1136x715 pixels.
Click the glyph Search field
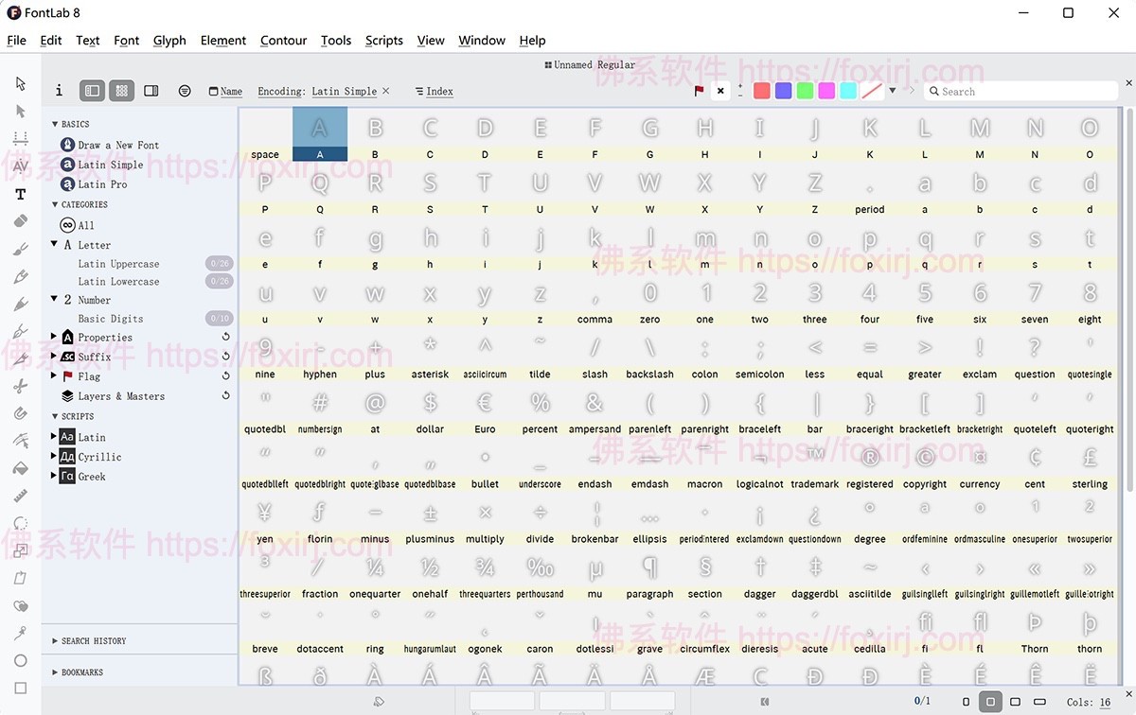1024,91
